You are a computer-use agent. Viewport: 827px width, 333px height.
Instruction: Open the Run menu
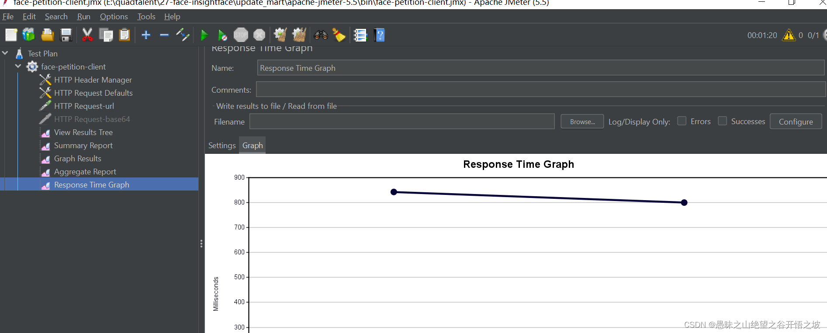click(83, 17)
